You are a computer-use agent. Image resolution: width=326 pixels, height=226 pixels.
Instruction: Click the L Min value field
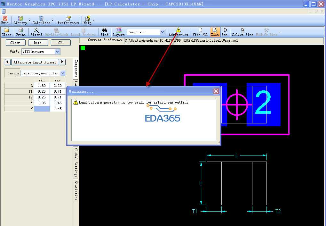click(x=42, y=86)
